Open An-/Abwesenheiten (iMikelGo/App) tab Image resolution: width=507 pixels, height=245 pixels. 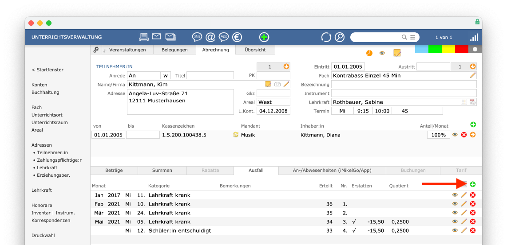(x=332, y=170)
